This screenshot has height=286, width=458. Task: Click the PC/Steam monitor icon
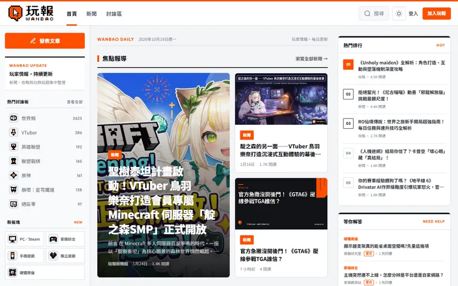coord(13,239)
